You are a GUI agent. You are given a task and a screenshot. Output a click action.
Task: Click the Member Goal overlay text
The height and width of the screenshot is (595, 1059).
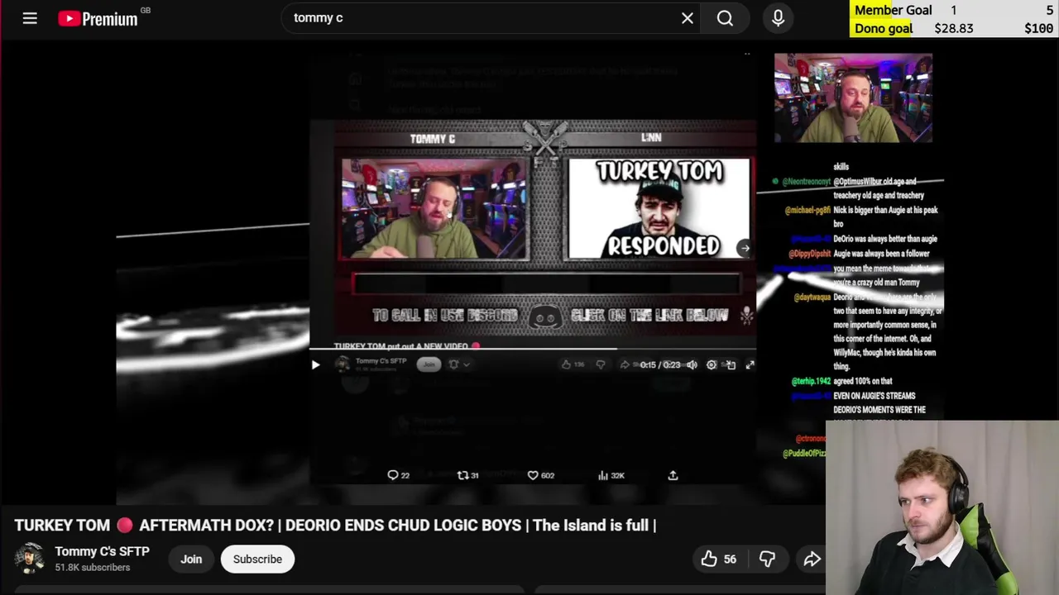893,10
